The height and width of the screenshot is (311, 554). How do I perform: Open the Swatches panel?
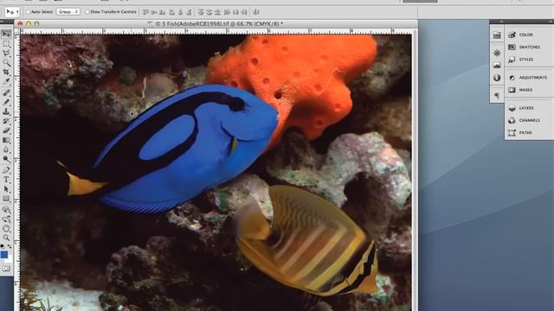529,47
